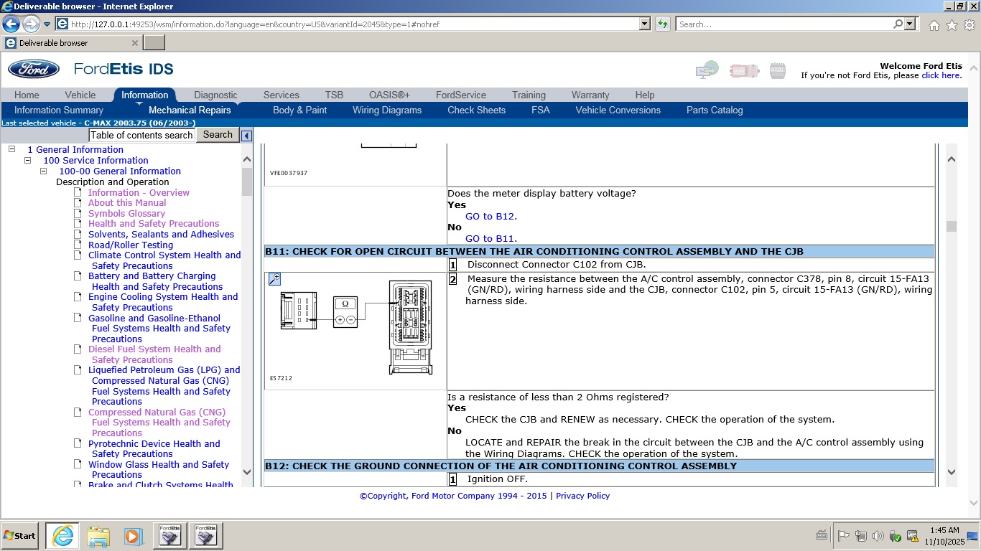Open the Internet Explorer home icon
Image resolution: width=981 pixels, height=551 pixels.
click(934, 25)
